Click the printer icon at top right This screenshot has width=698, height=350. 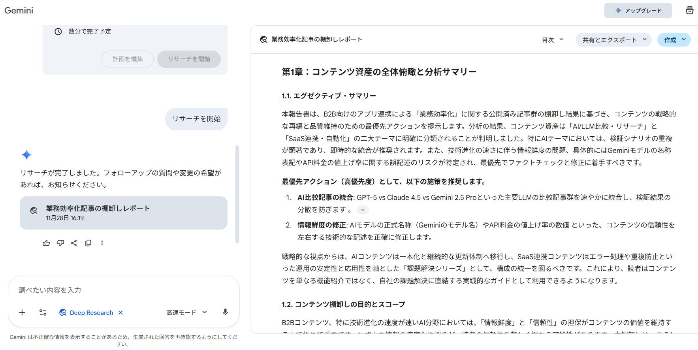pos(689,10)
